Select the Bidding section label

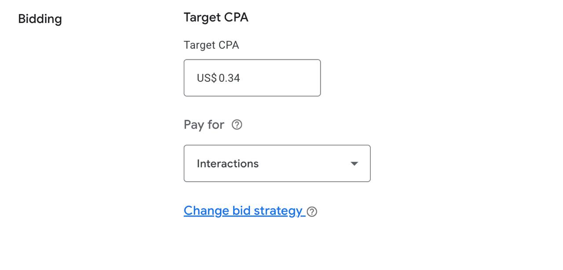[x=40, y=19]
